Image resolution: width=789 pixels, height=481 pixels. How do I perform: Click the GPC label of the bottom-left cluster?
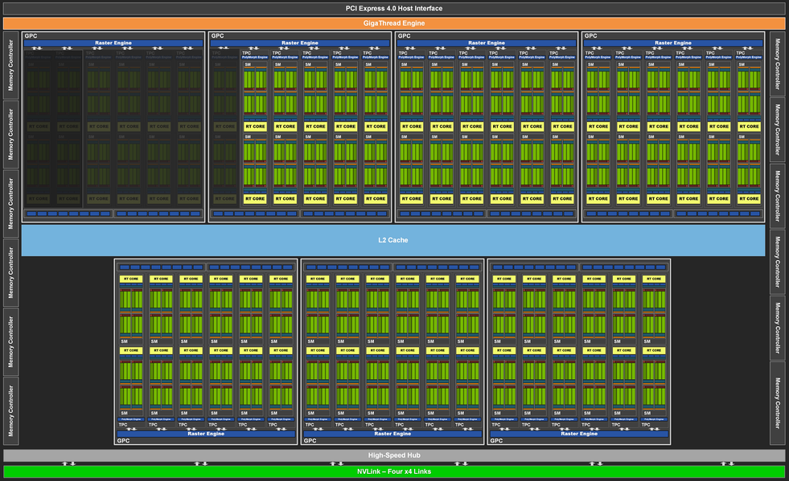[x=124, y=441]
